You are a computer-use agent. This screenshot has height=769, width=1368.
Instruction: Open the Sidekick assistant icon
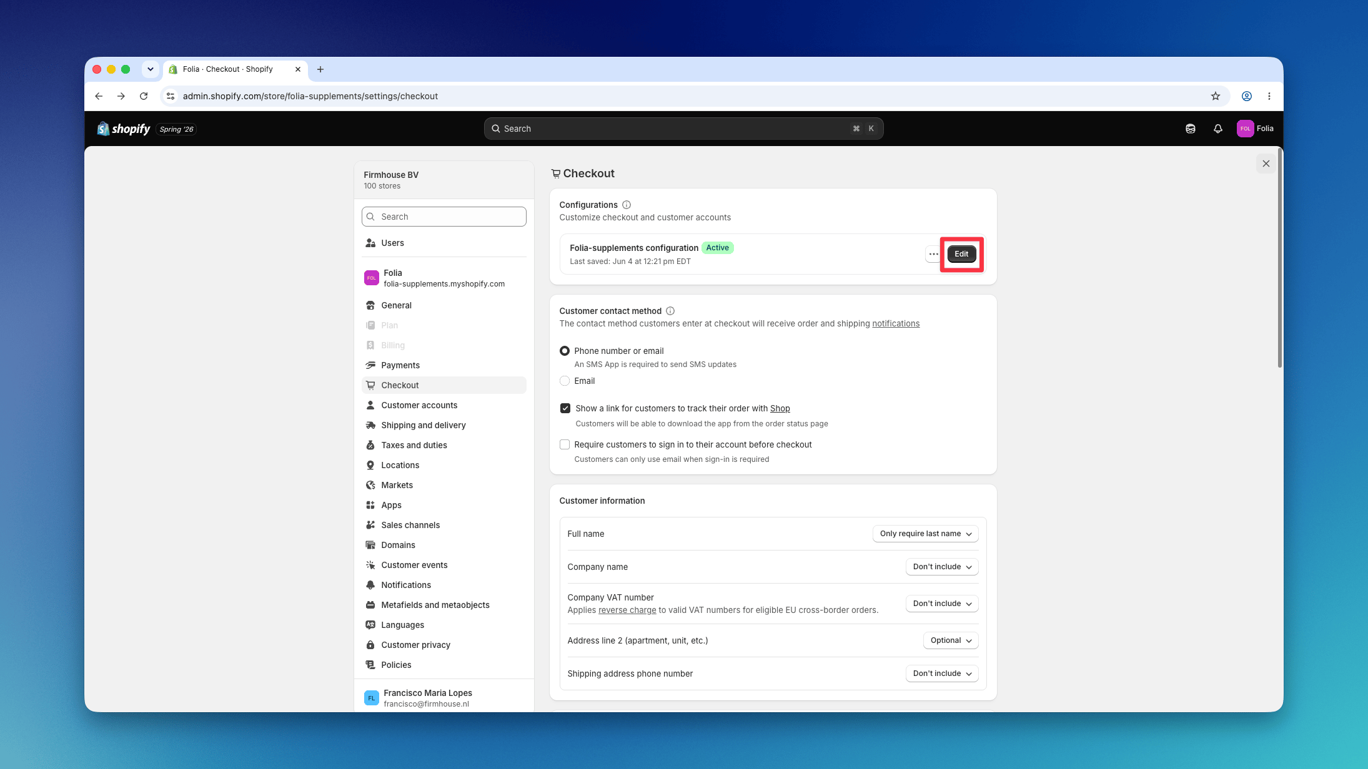pos(1190,129)
